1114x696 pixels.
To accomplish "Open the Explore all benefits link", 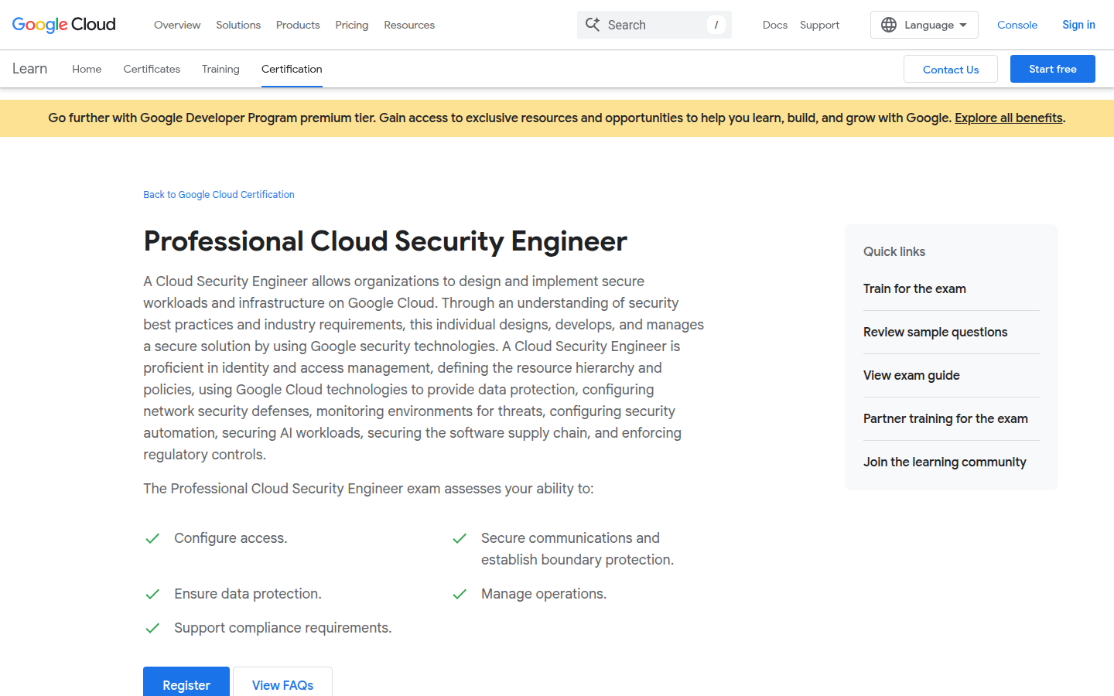I will (x=1009, y=118).
